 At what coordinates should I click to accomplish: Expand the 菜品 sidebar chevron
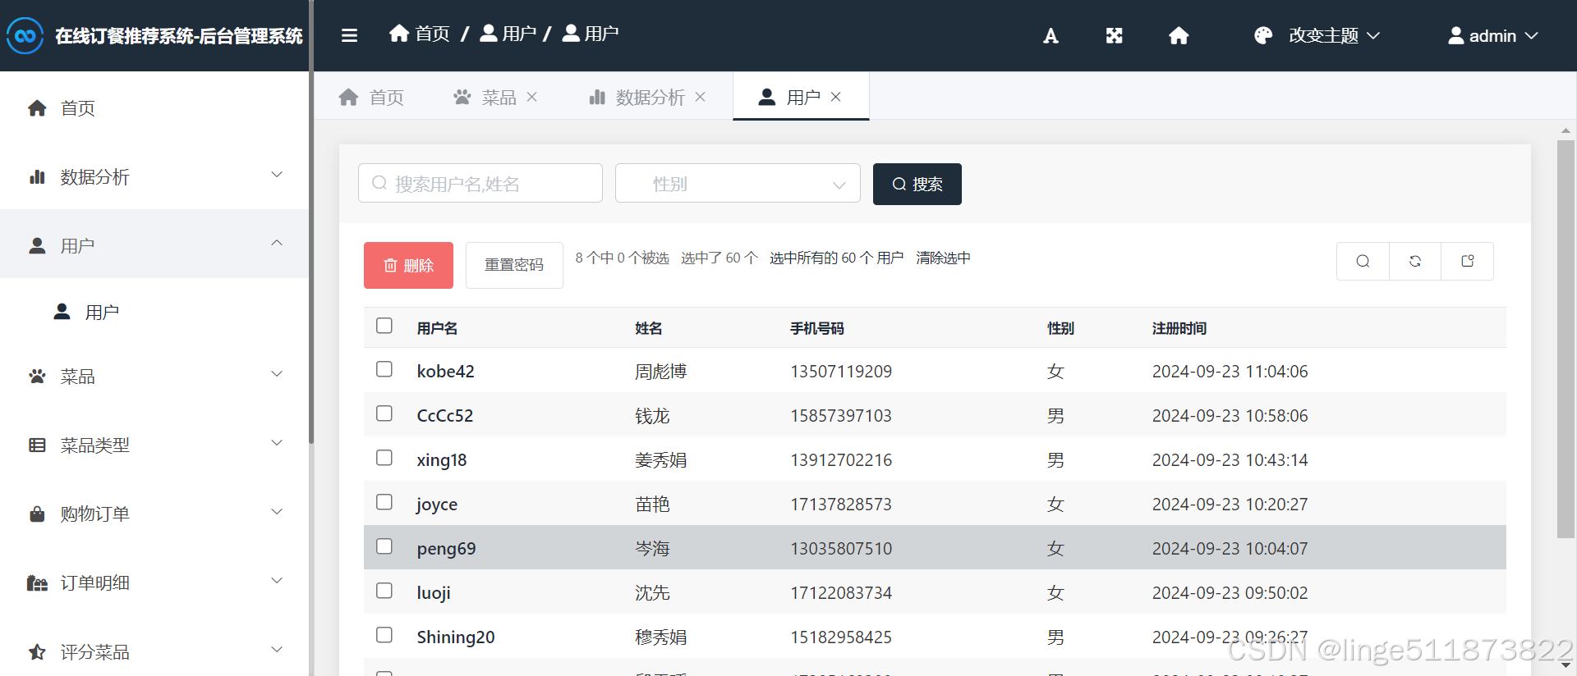pyautogui.click(x=277, y=374)
